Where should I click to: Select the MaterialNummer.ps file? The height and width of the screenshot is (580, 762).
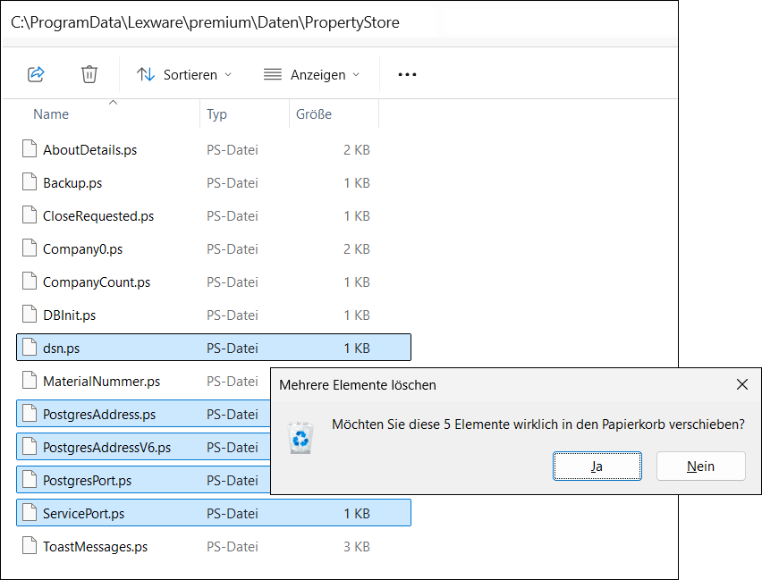coord(101,381)
